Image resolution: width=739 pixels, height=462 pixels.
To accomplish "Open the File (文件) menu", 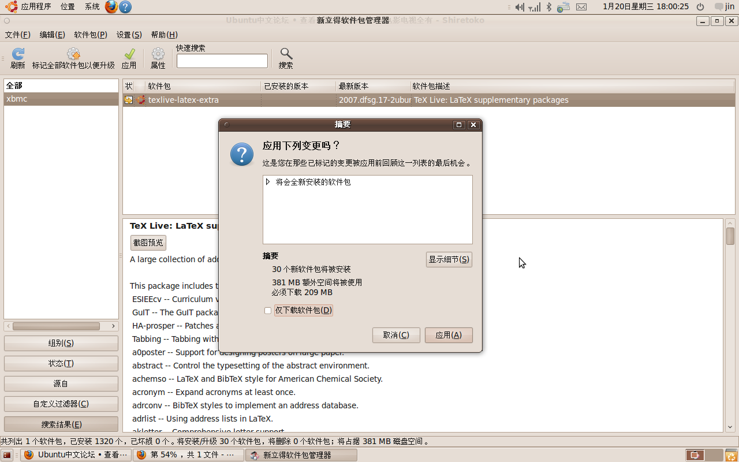I will (17, 35).
